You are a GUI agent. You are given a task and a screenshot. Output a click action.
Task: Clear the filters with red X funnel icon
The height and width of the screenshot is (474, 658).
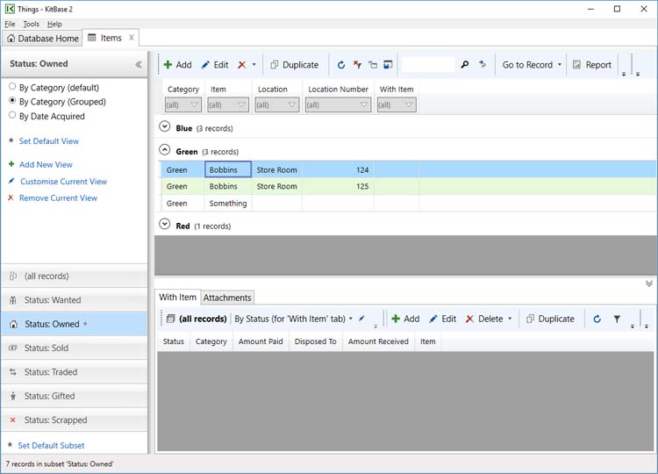coord(357,65)
